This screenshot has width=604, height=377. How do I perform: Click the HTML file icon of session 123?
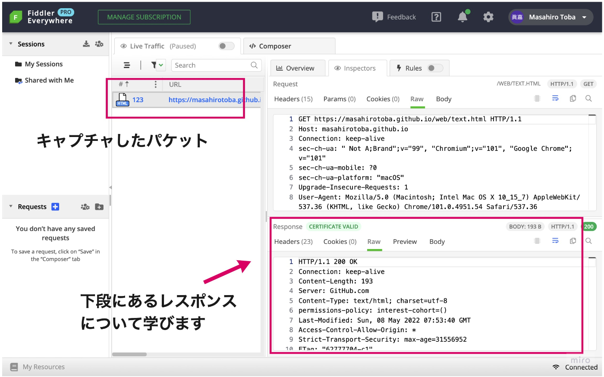point(123,100)
